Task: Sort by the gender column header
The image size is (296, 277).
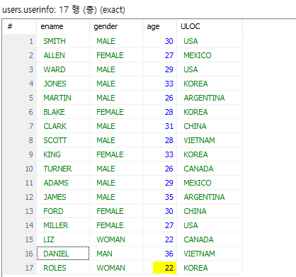Action: (x=116, y=26)
